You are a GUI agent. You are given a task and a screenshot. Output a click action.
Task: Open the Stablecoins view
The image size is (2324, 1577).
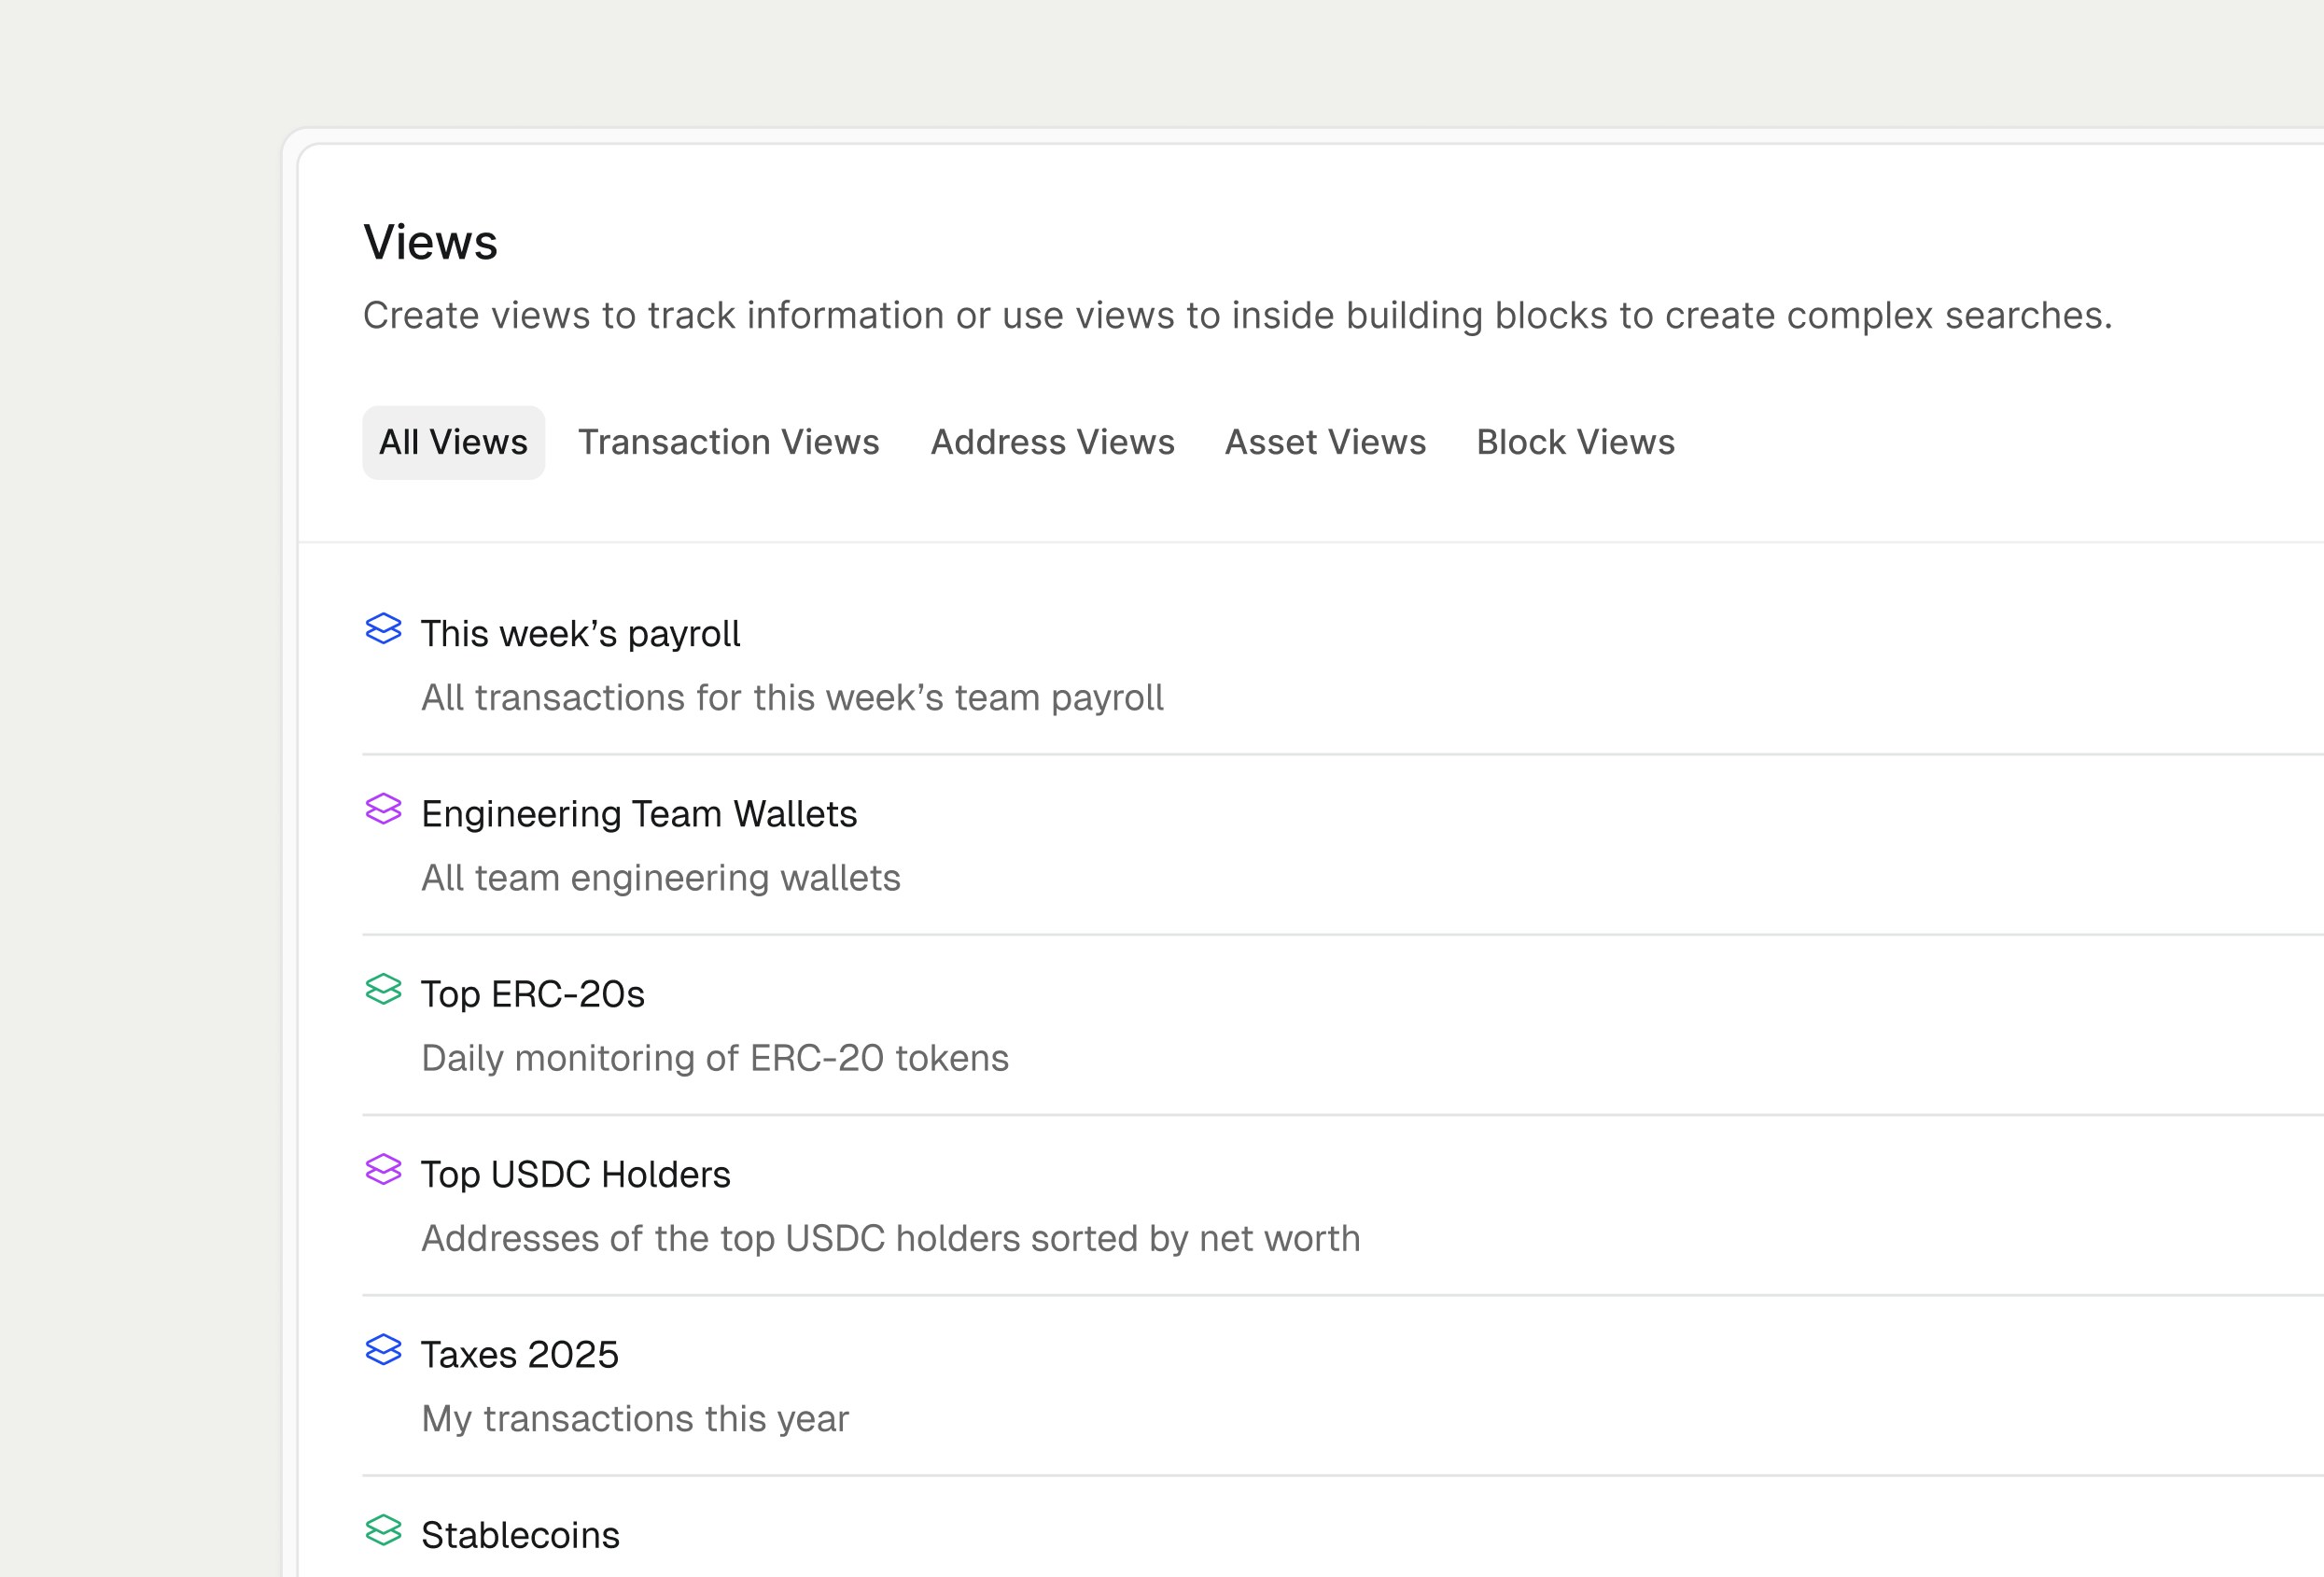click(520, 1533)
